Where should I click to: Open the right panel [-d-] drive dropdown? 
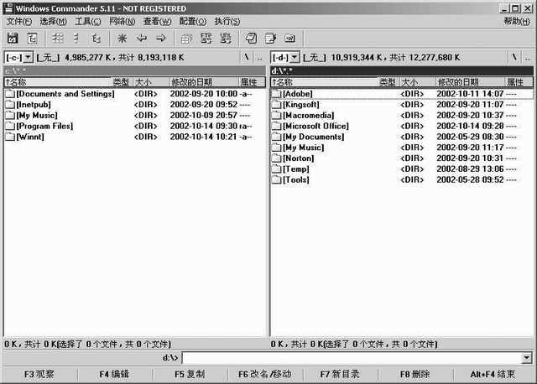[295, 57]
